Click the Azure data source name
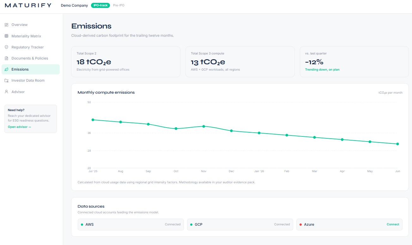The width and height of the screenshot is (412, 245). 309,224
